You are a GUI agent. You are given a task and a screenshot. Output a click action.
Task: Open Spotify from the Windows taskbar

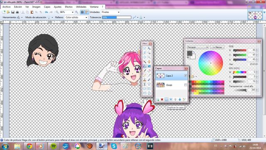coord(54,146)
